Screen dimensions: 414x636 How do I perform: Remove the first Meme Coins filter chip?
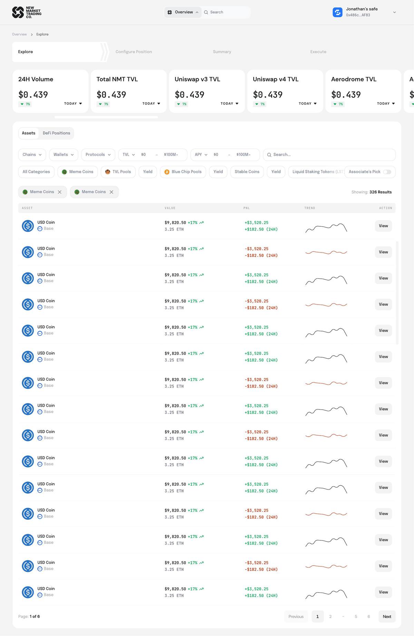(x=60, y=192)
